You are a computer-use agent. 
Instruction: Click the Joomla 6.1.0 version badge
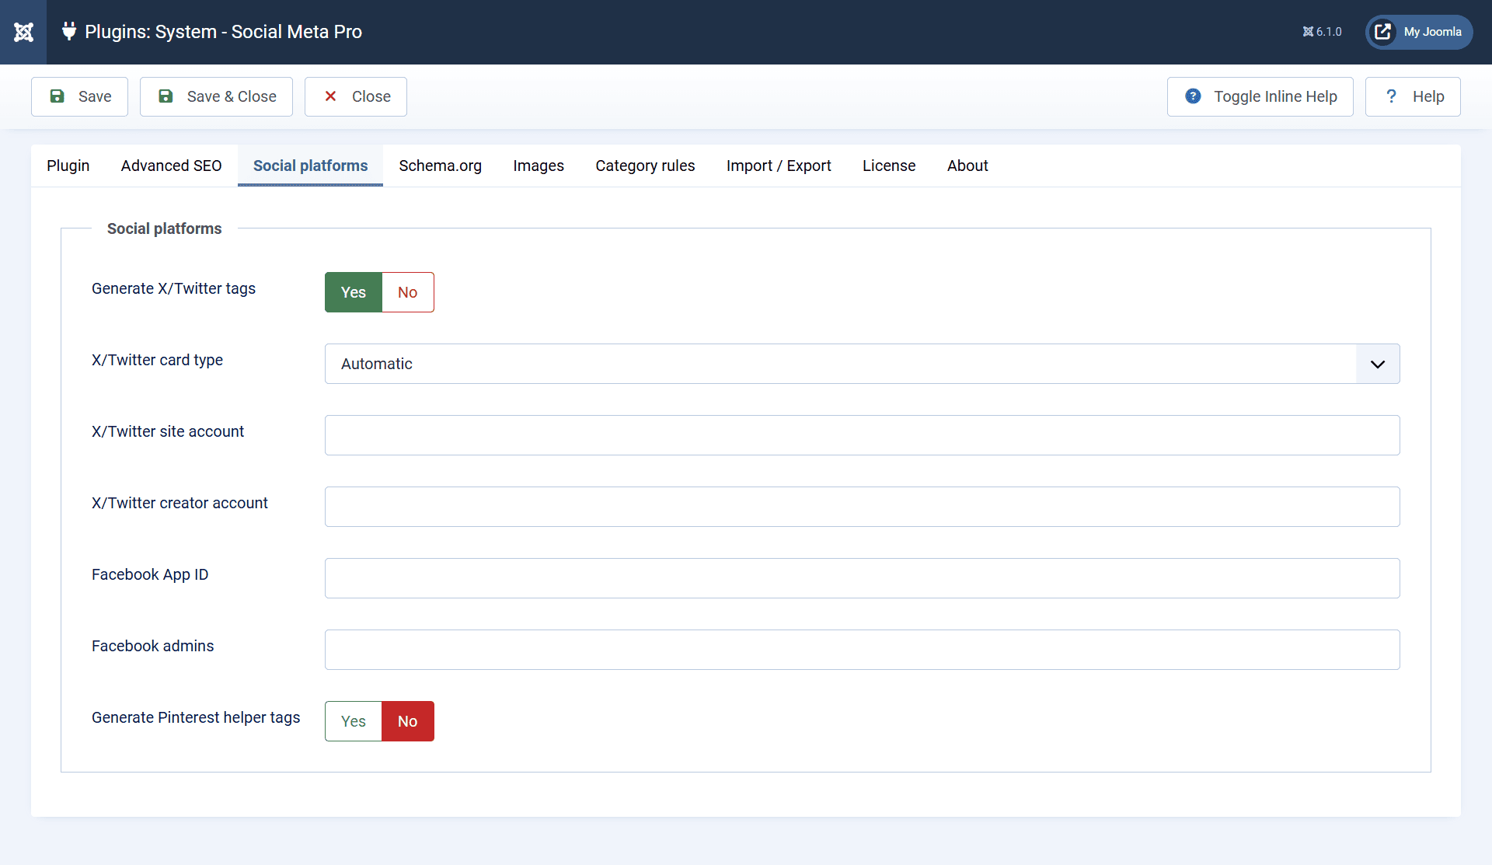pyautogui.click(x=1322, y=32)
